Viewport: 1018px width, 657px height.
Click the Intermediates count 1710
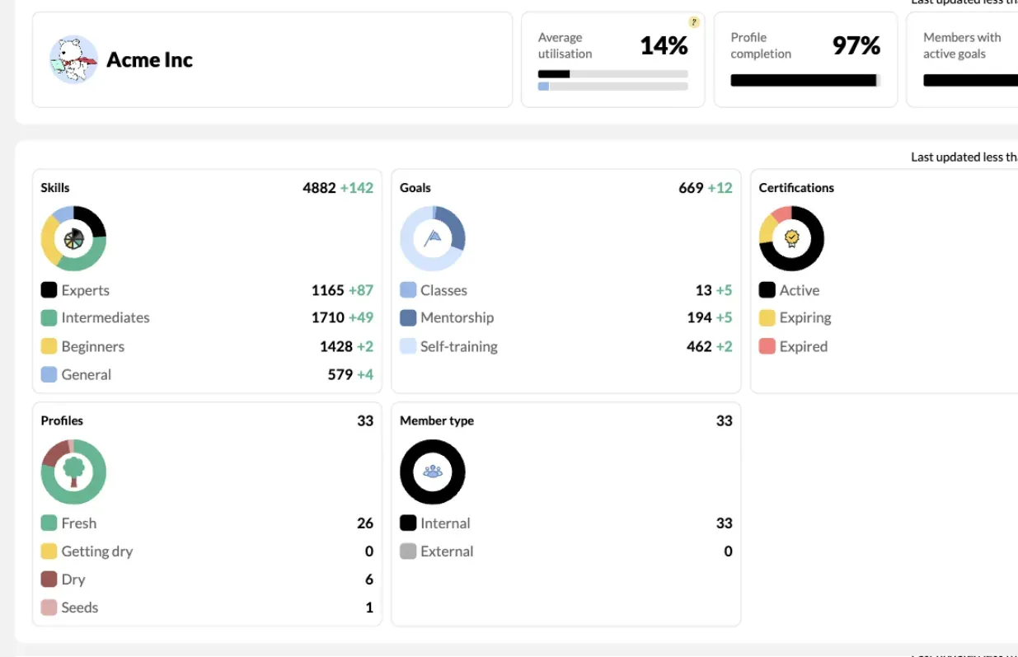coord(327,317)
